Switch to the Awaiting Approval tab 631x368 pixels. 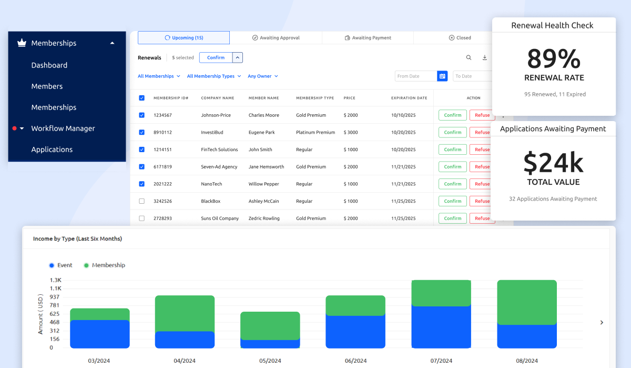276,38
